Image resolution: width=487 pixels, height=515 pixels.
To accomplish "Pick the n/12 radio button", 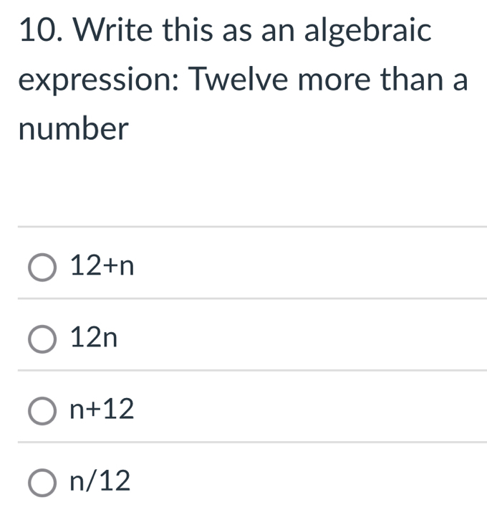I will point(42,483).
